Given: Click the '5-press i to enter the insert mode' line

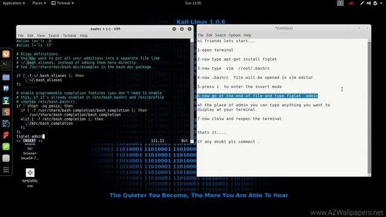Looking at the screenshot, I should tap(239, 87).
